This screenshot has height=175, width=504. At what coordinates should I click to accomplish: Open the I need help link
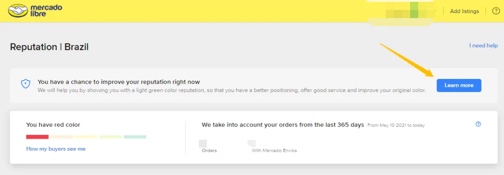(x=483, y=46)
